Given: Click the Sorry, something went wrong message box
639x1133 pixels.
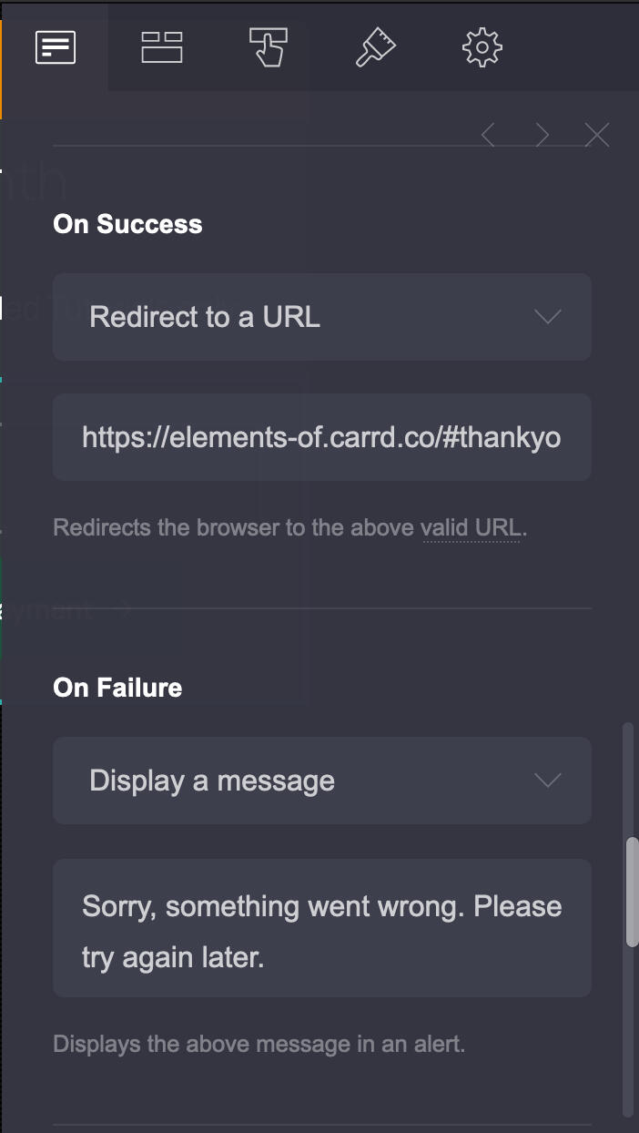Looking at the screenshot, I should pos(321,928).
